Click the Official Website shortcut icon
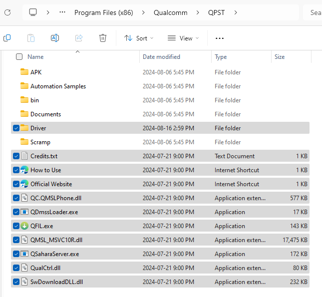This screenshot has width=322, height=297. [x=24, y=184]
